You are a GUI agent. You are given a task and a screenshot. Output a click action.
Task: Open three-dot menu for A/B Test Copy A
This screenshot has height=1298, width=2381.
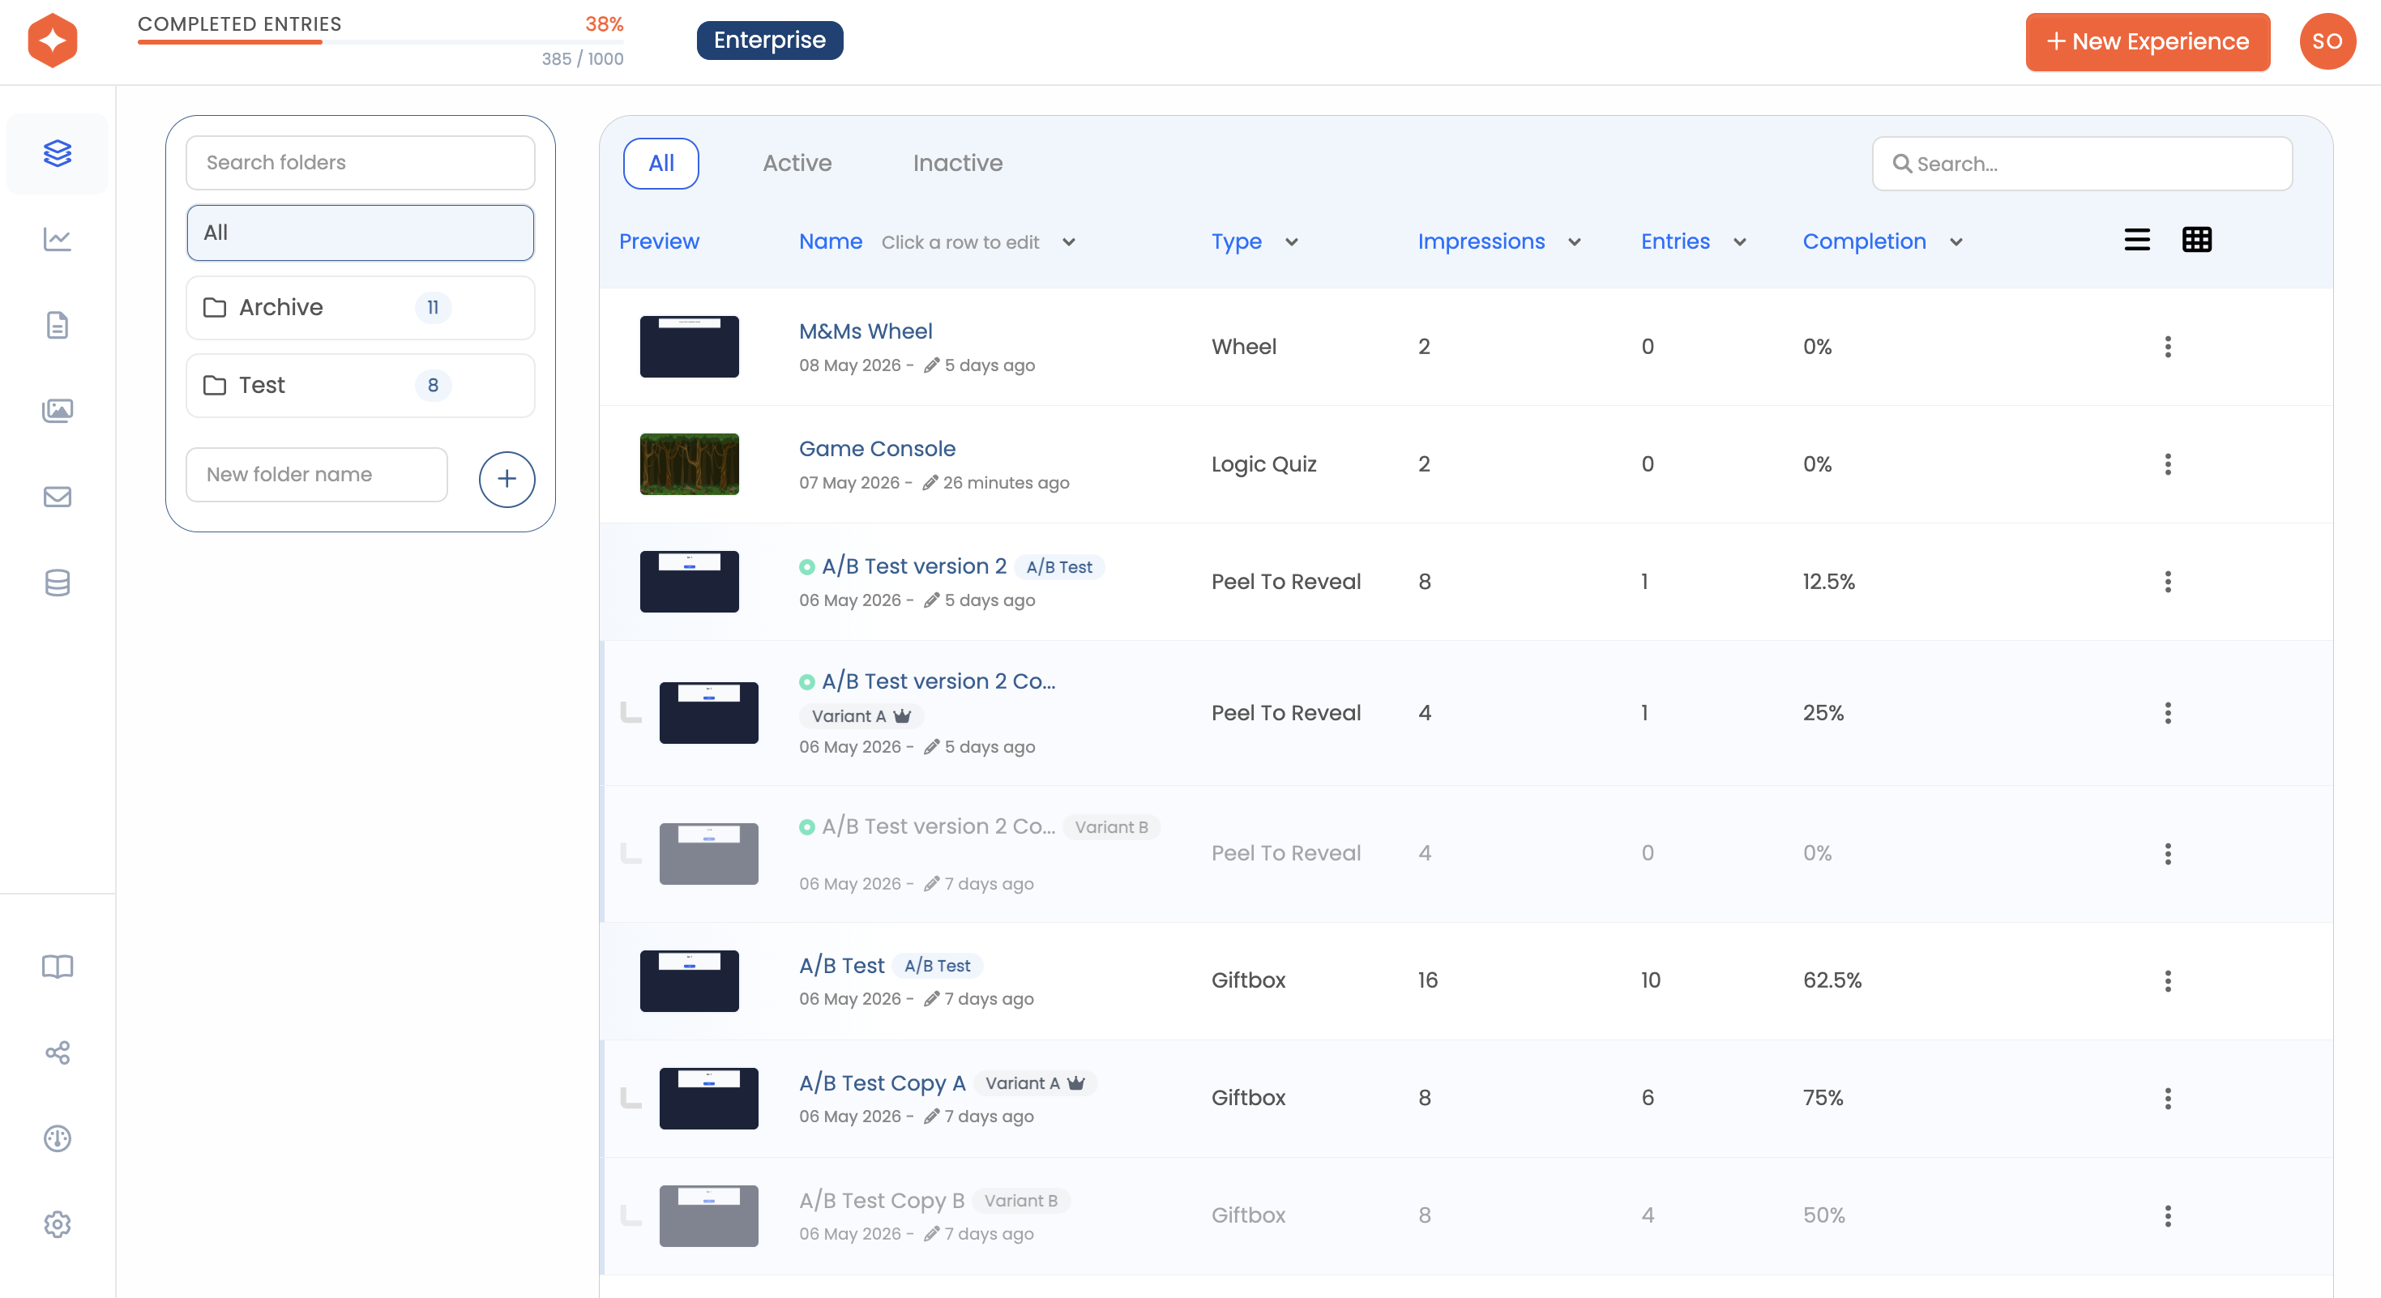tap(2168, 1098)
